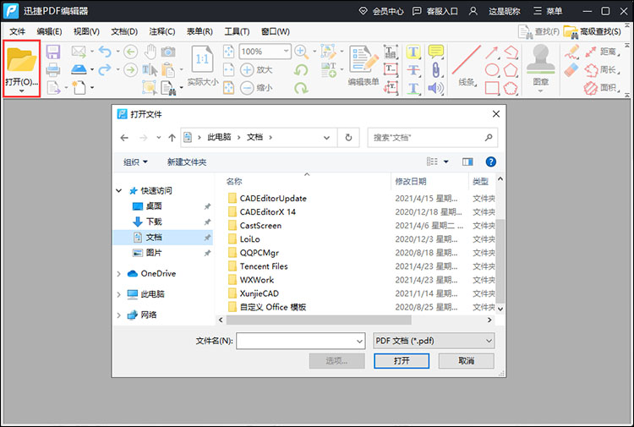Select the yellow Highlight text T tool
Screen dimensions: 634x427
click(413, 52)
